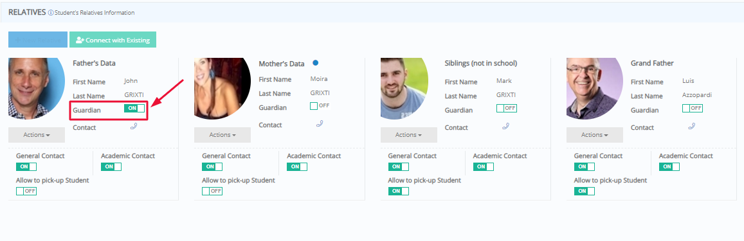
Task: Click grandfather Luis's contact phone icon
Action: pos(692,126)
